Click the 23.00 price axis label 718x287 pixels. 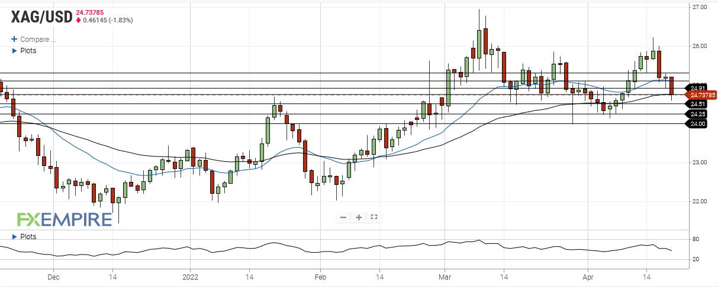pyautogui.click(x=699, y=162)
